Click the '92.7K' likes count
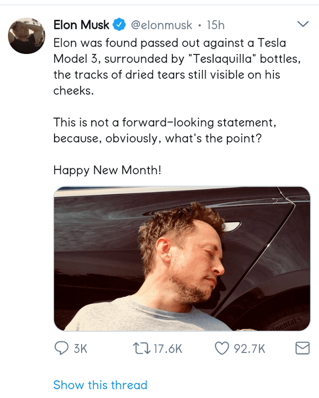319x398 pixels. tap(248, 348)
